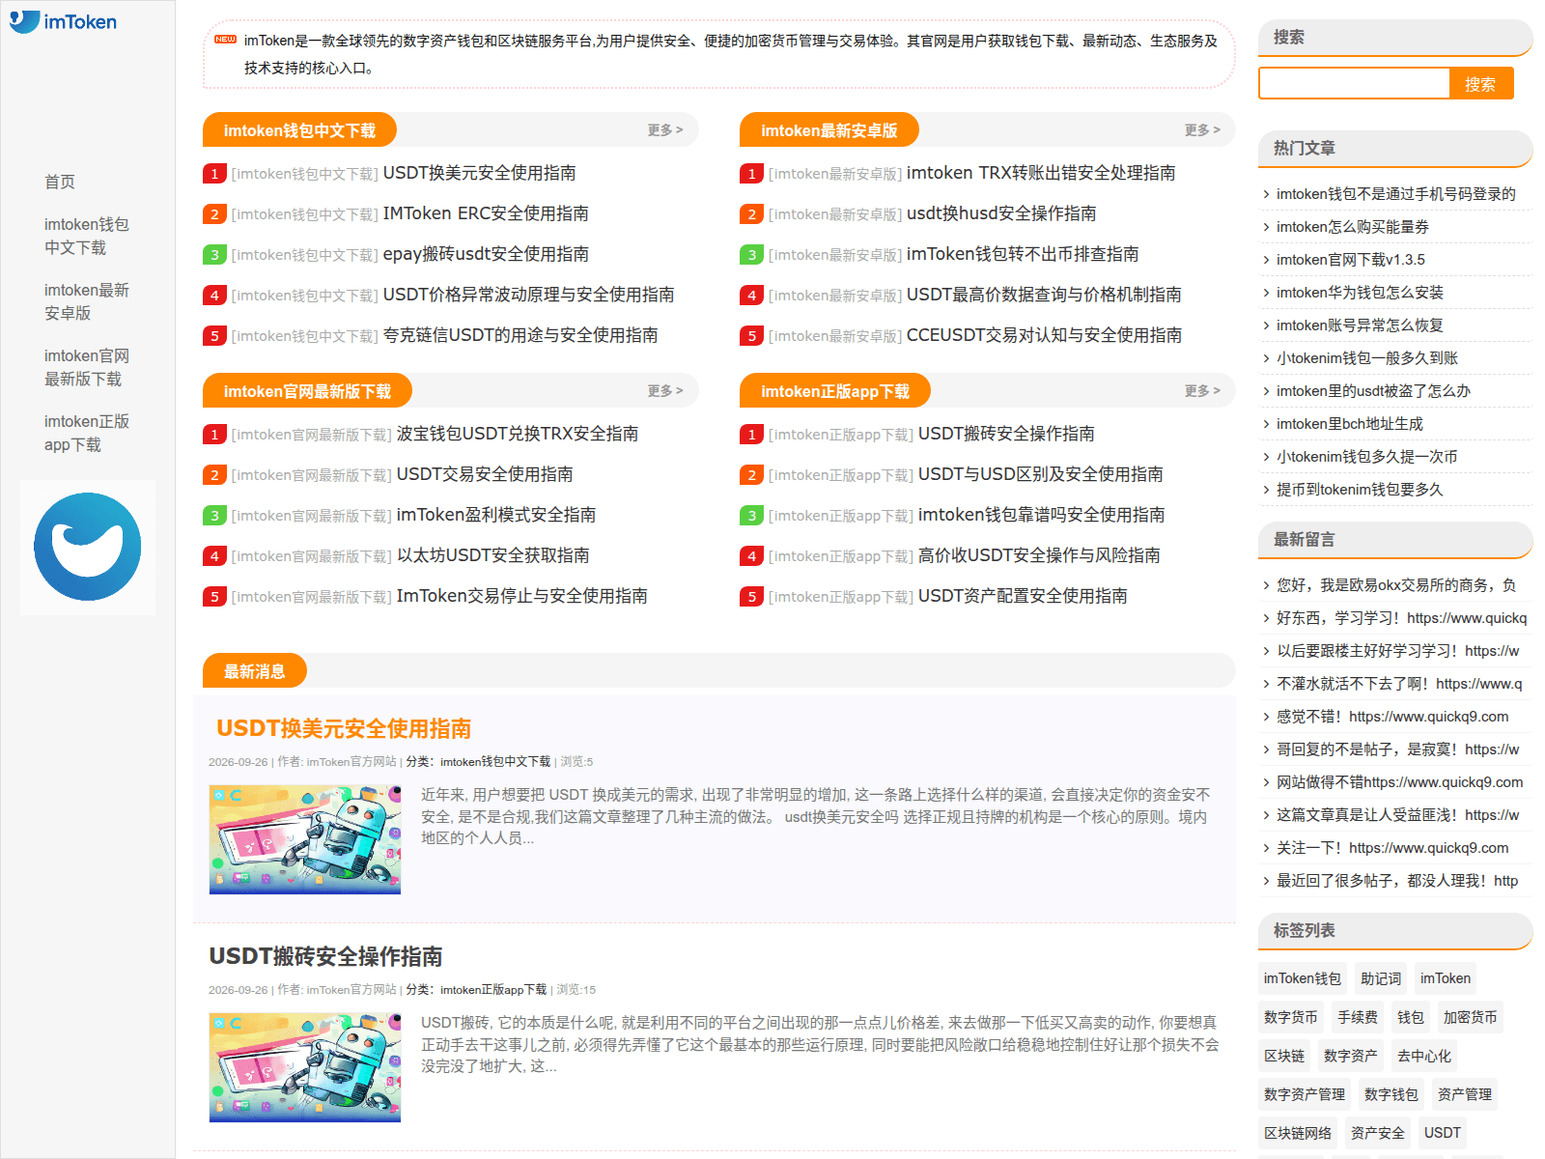The height and width of the screenshot is (1159, 1545).
Task: Click the round blue imToken app icon
Action: point(88,547)
